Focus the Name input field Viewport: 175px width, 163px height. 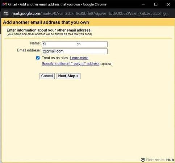click(75, 44)
